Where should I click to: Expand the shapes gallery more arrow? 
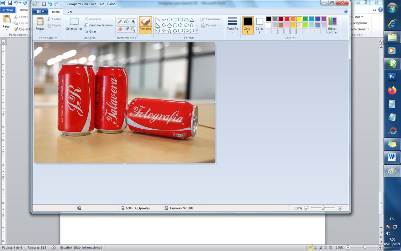[197, 31]
